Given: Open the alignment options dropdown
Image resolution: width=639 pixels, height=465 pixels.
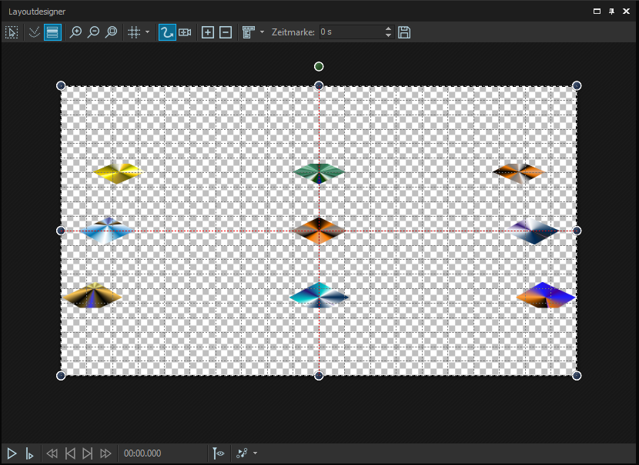Looking at the screenshot, I should click(x=262, y=32).
